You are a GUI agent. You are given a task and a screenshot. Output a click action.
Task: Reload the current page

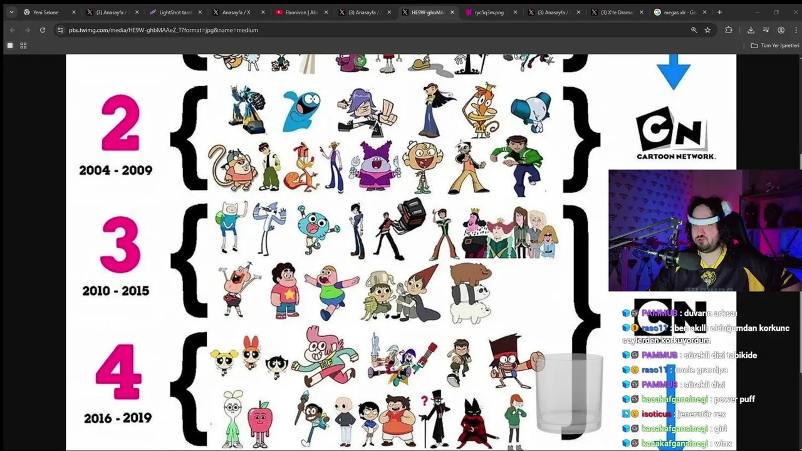pyautogui.click(x=42, y=30)
